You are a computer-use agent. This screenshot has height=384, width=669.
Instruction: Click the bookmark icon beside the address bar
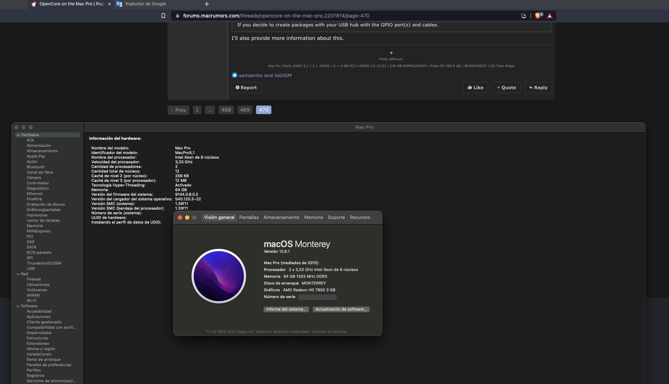coord(163,16)
